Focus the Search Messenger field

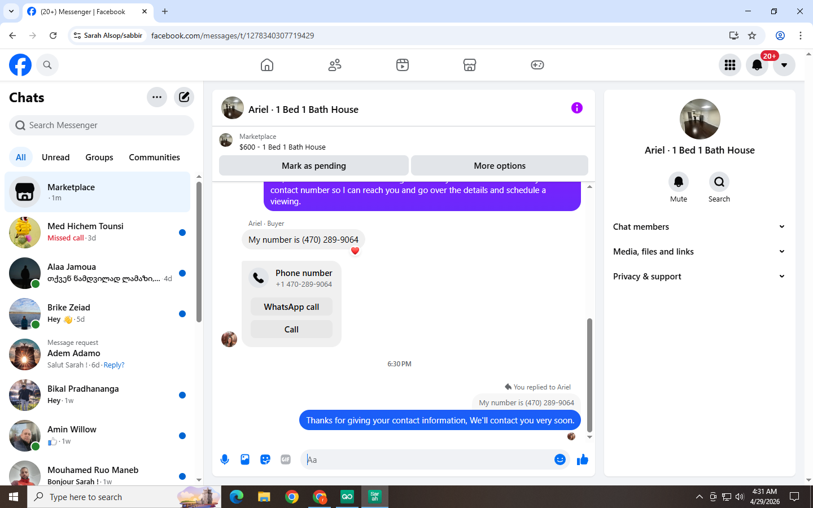pos(102,125)
